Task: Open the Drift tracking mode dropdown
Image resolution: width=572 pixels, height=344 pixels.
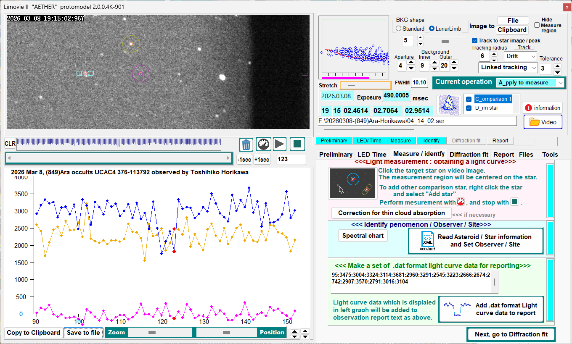Action: tap(520, 56)
